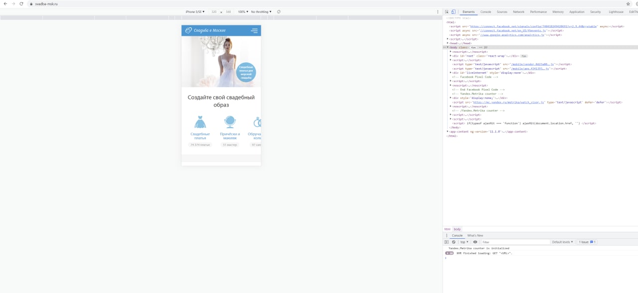The height and width of the screenshot is (293, 638).
Task: Toggle the console sidebar icon
Action: click(x=447, y=242)
